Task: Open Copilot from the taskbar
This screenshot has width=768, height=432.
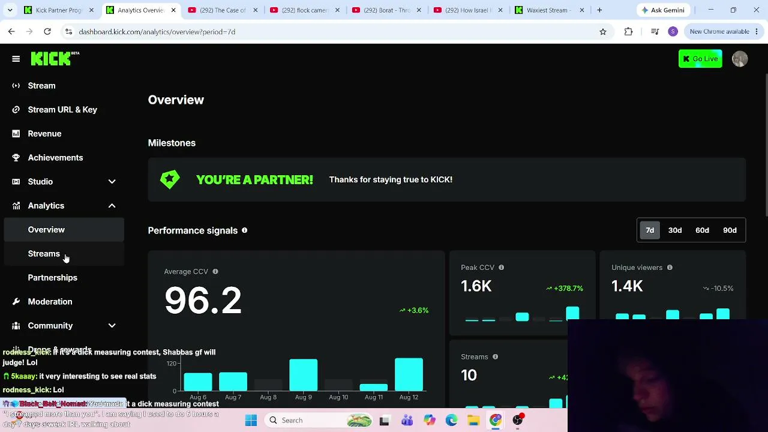Action: (x=429, y=421)
